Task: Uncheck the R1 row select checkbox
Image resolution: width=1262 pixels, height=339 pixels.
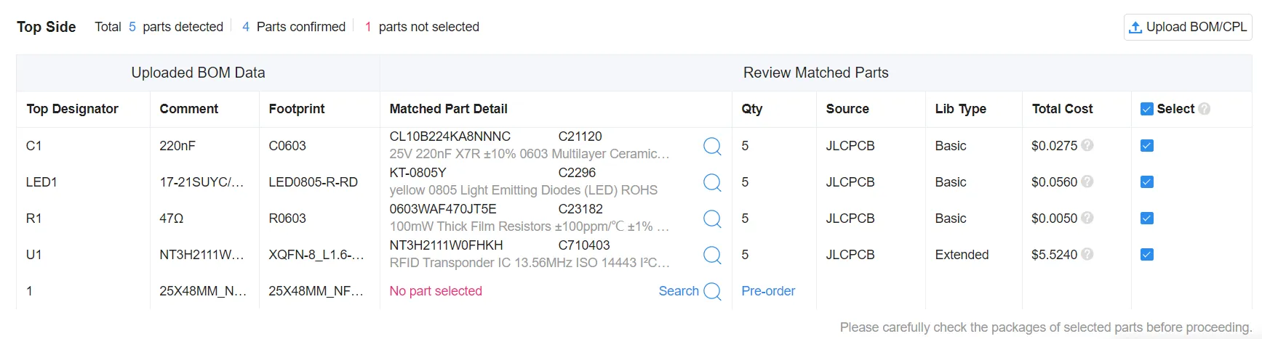Action: click(1147, 218)
